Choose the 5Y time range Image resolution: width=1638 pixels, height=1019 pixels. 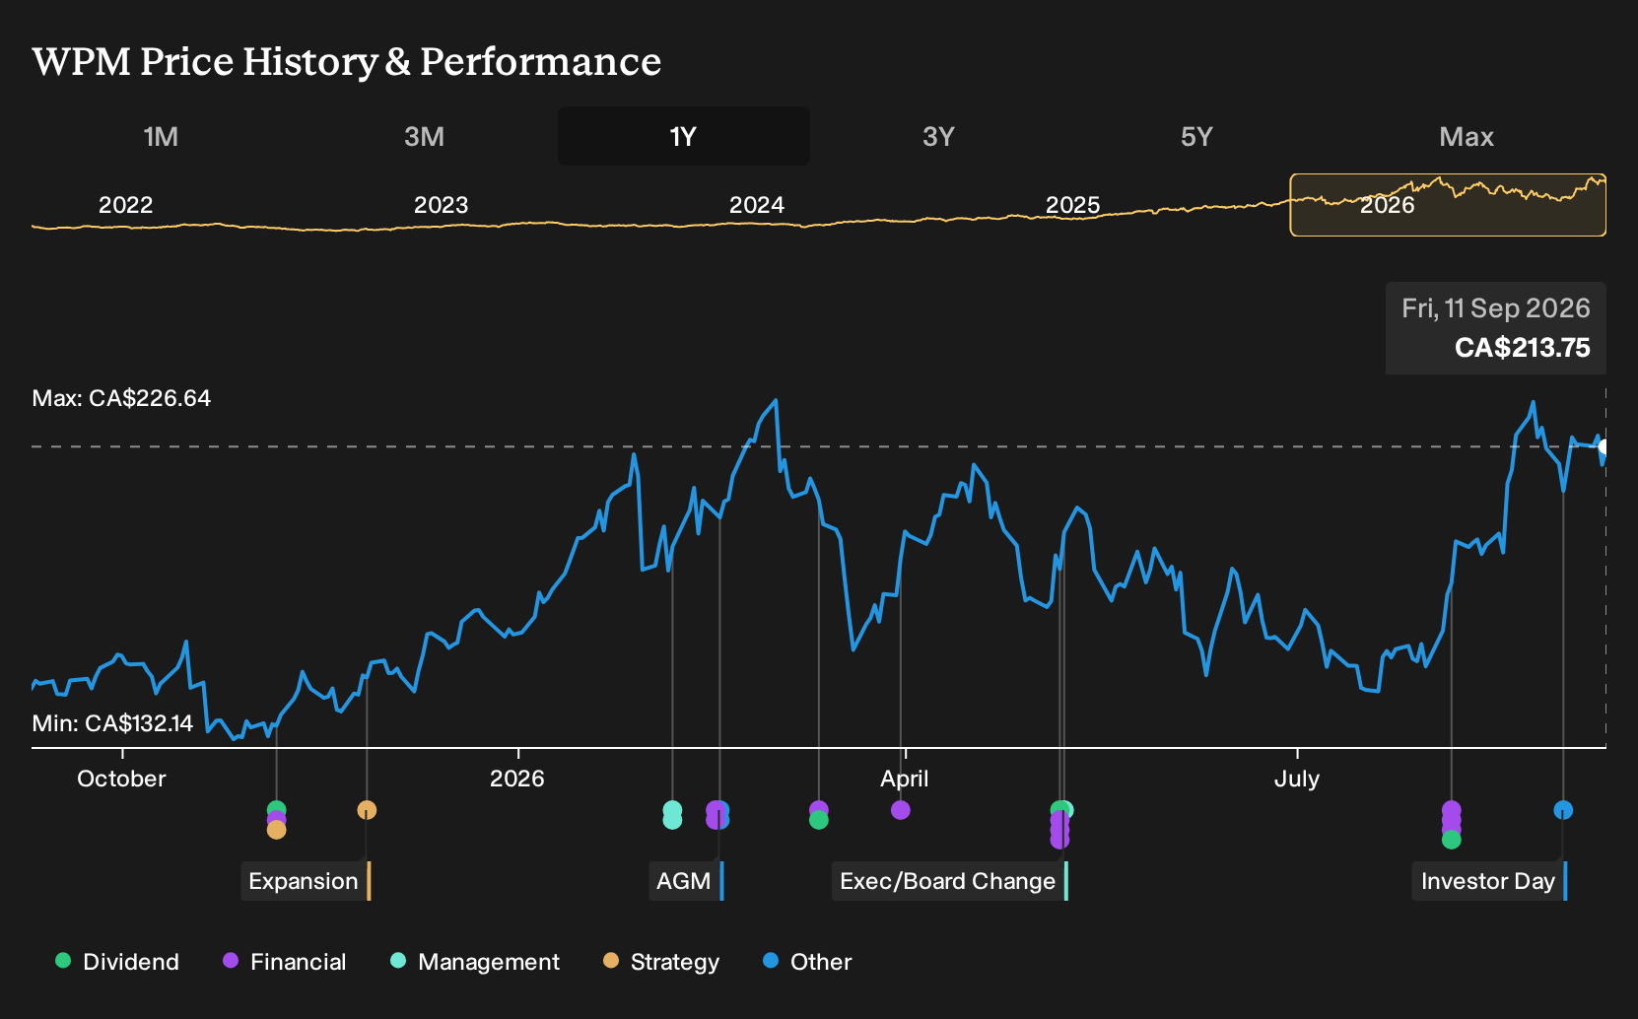pyautogui.click(x=1196, y=136)
